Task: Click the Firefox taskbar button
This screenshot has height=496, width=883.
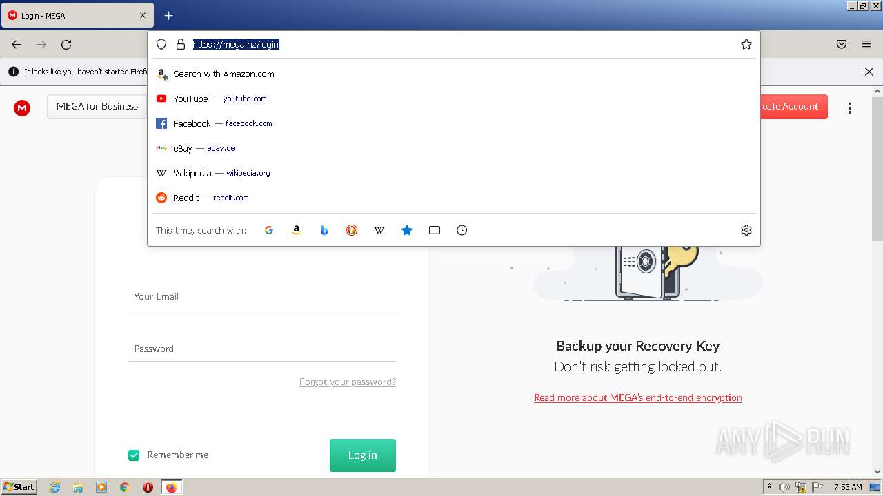Action: [171, 487]
